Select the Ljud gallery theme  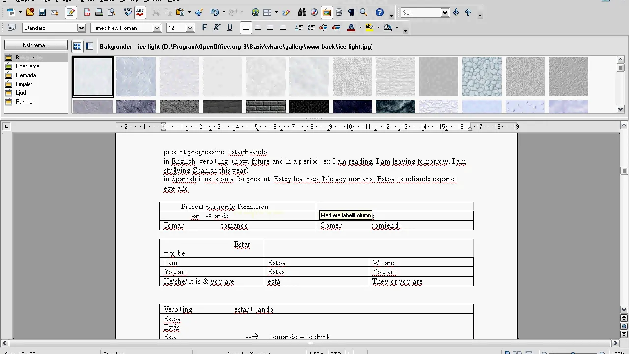coord(36,93)
